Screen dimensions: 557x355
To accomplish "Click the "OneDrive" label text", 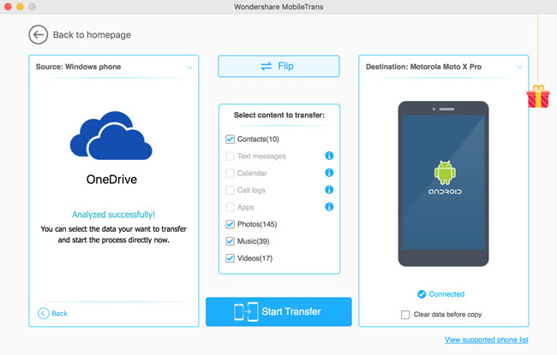I will coord(111,180).
